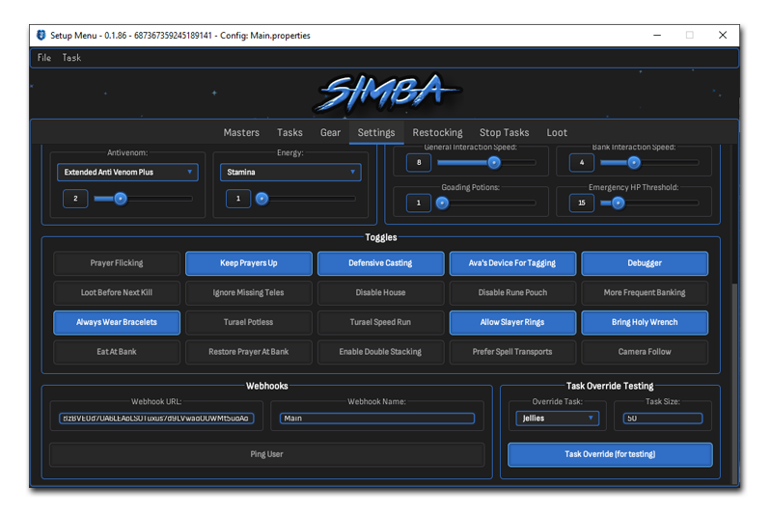The width and height of the screenshot is (772, 514).
Task: Click the Simba shield icon in title bar
Action: click(41, 35)
